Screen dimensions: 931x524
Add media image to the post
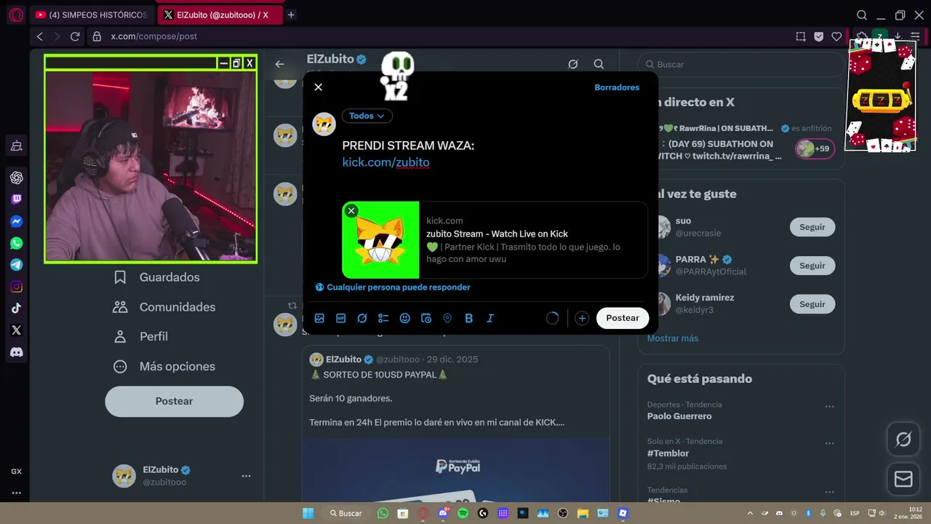click(x=319, y=318)
